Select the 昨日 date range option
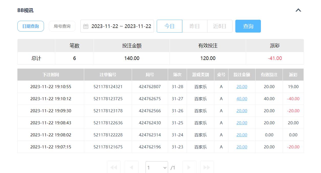Viewport: 321px width, 173px height. pos(194,26)
